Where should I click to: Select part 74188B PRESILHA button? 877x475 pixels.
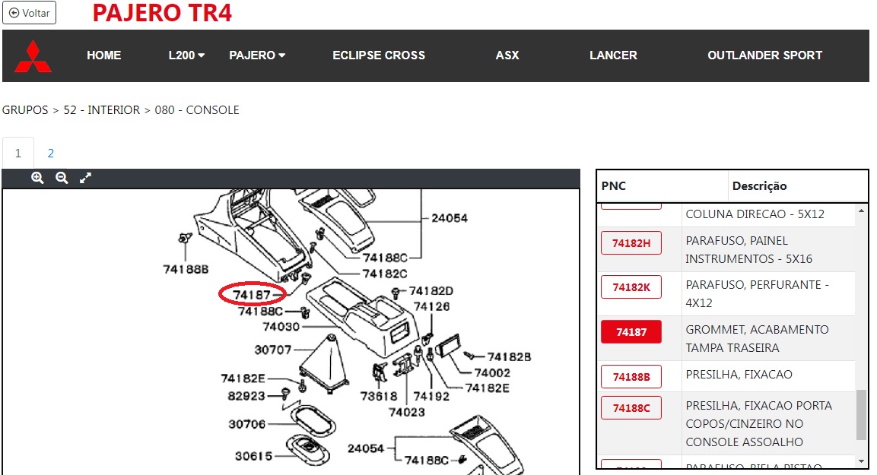631,376
